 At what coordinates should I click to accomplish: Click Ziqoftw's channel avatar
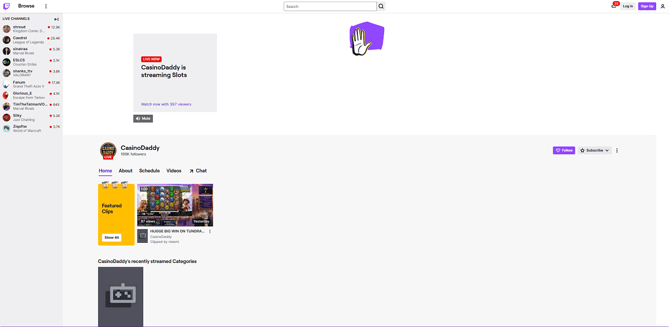(x=7, y=128)
